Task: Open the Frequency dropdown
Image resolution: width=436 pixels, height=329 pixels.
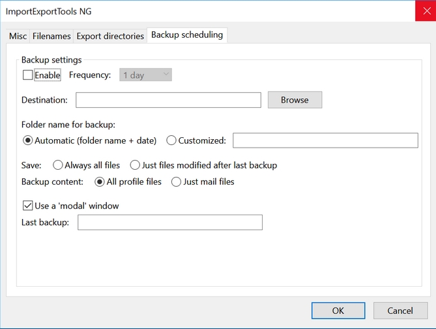Action: tap(146, 75)
